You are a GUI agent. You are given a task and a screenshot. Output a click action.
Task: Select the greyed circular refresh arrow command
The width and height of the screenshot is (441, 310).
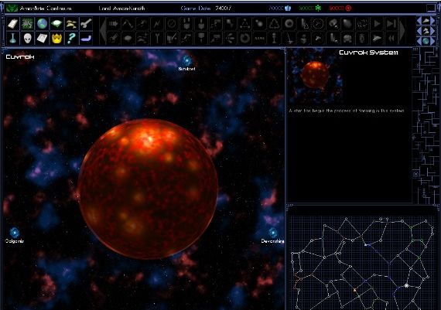tap(245, 38)
